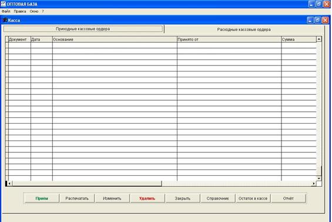This screenshot has width=332, height=222.
Task: Restore the inner Касса window
Action: tap(317, 21)
